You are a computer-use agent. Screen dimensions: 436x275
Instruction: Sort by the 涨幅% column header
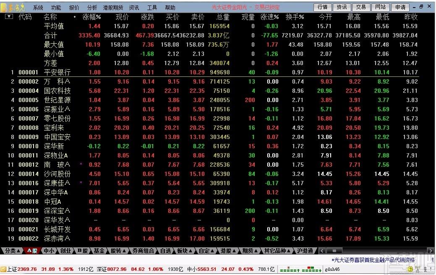click(x=91, y=17)
